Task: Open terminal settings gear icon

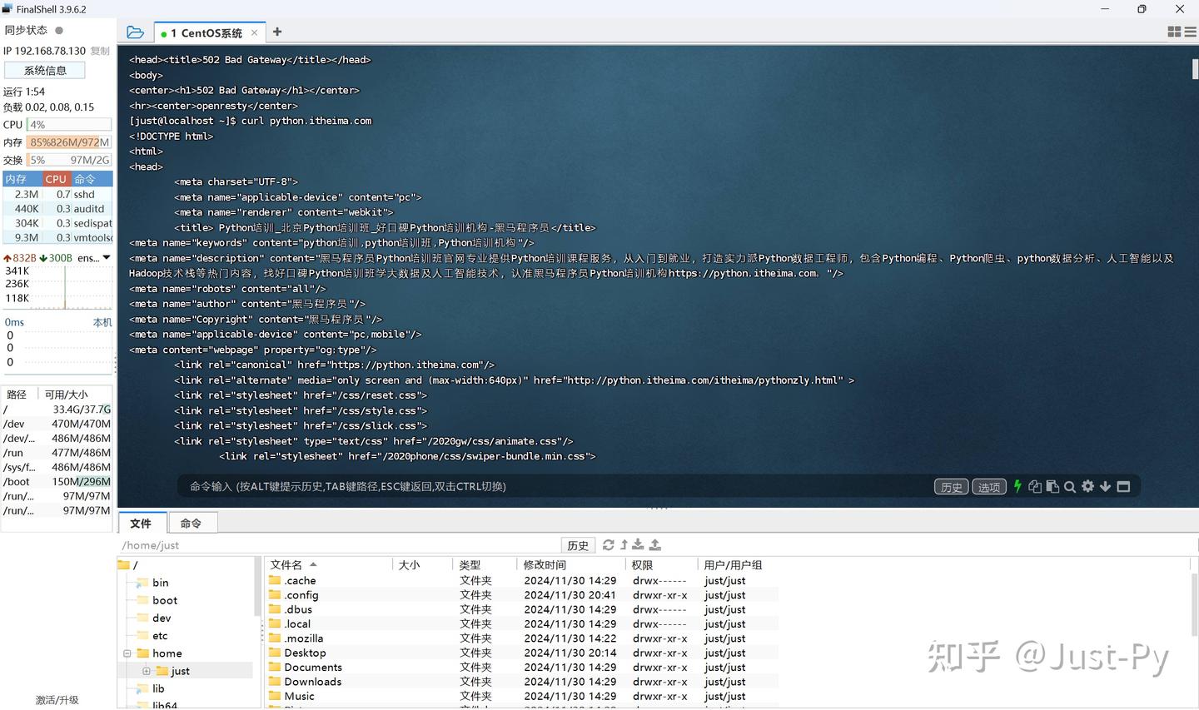Action: tap(1087, 486)
